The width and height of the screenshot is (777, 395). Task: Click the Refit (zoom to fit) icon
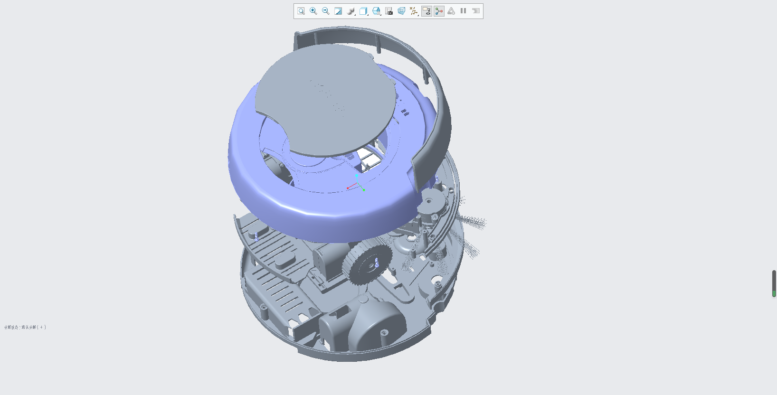(301, 11)
